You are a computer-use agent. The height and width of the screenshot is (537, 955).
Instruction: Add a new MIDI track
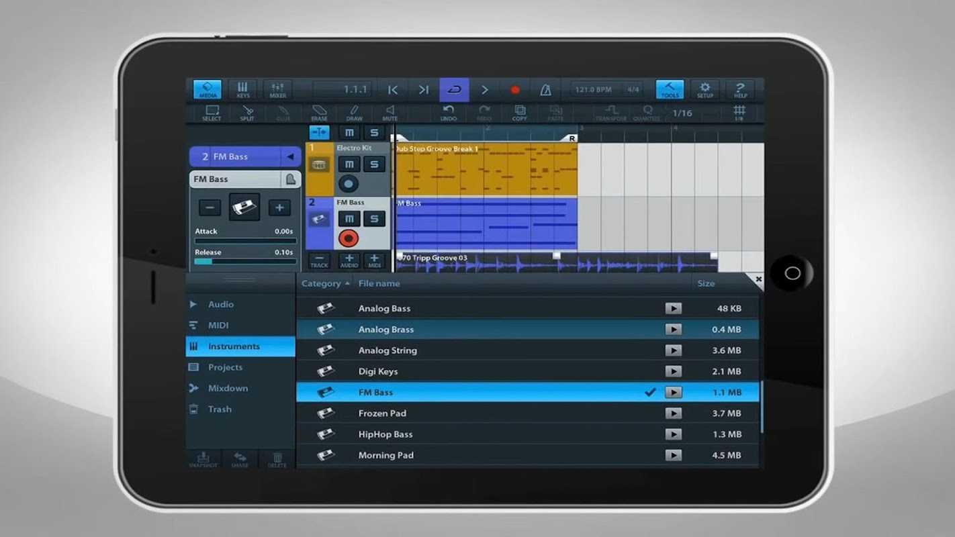(x=374, y=260)
